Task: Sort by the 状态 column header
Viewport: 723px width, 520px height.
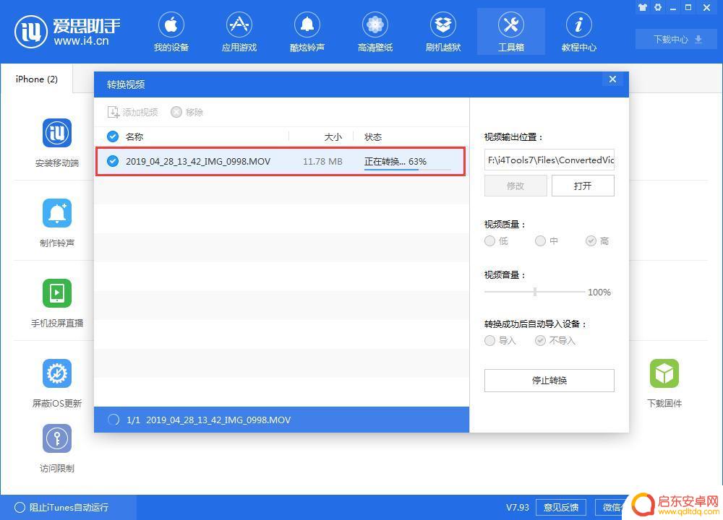Action: (x=373, y=136)
